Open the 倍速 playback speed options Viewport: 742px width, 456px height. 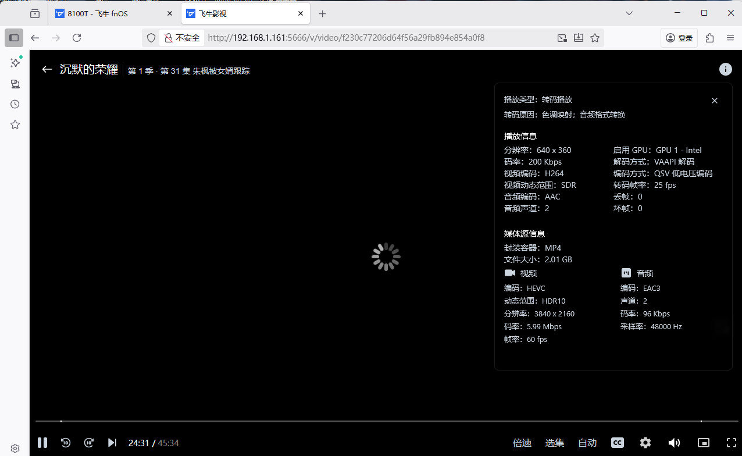[x=522, y=443]
